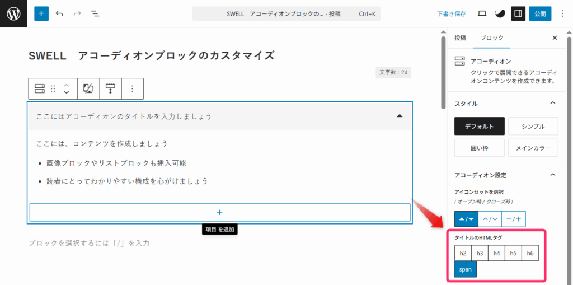This screenshot has width=573, height=285.
Task: Set title HTML tag to h3
Action: (480, 253)
